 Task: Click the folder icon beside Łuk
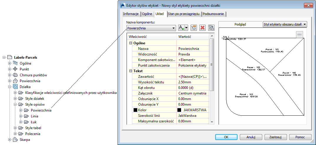(x=26, y=122)
